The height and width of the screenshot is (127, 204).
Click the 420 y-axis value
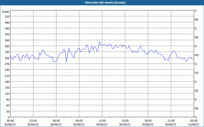click(x=7, y=34)
